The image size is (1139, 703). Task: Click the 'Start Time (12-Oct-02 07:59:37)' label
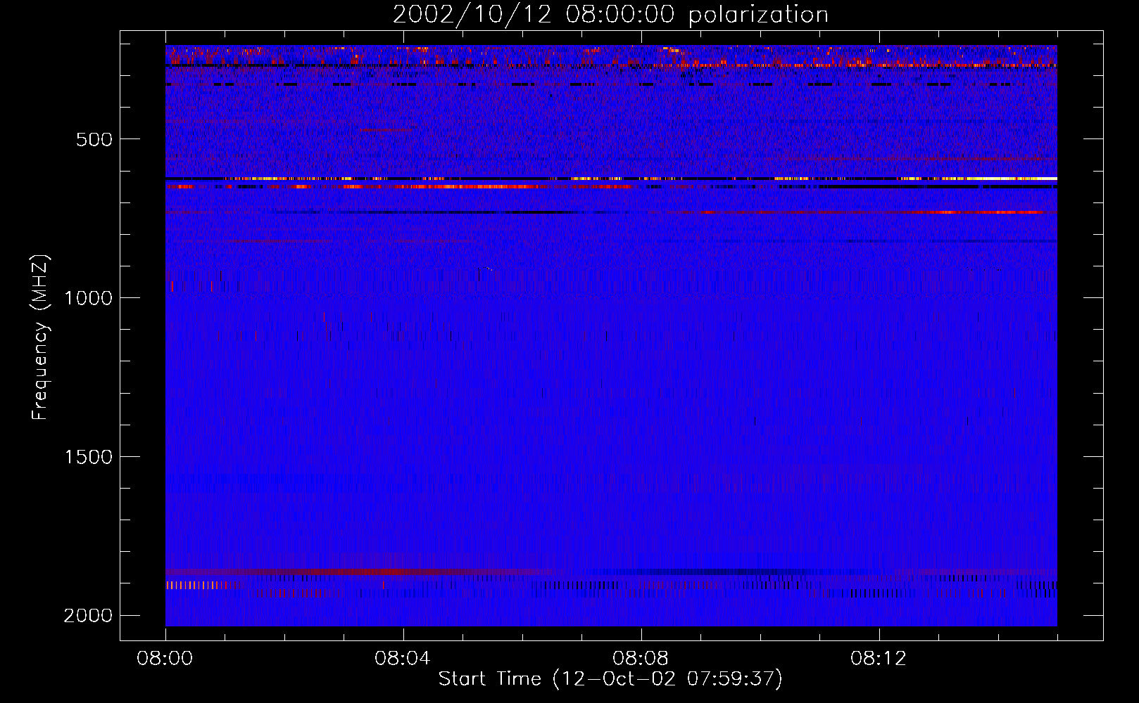(610, 679)
